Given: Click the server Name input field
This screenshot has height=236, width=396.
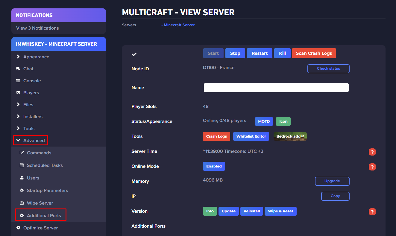Looking at the screenshot, I should [276, 87].
